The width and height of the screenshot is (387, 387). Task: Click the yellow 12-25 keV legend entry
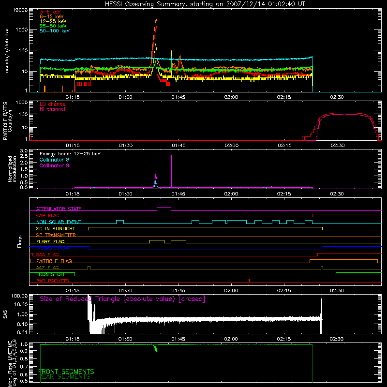[53, 21]
